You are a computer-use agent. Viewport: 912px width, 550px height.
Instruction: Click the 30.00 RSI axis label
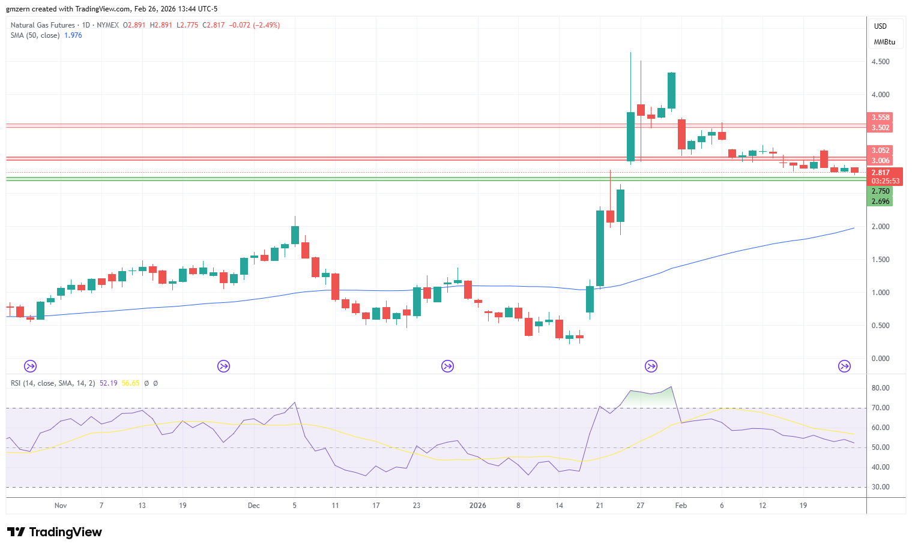(880, 487)
